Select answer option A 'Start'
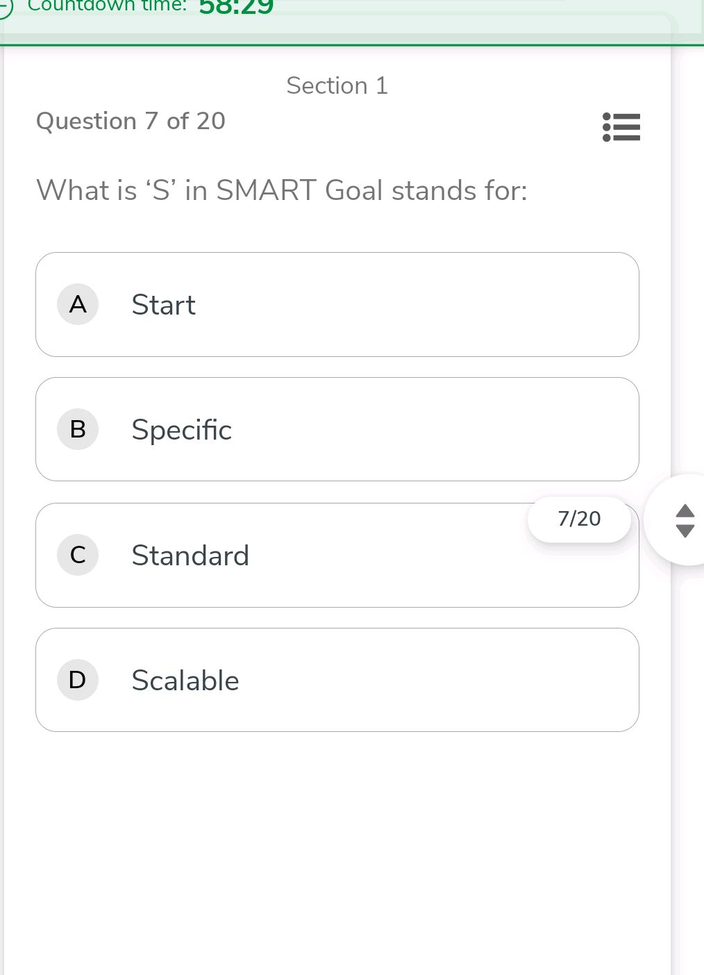Screen dimensions: 704x975 337,304
